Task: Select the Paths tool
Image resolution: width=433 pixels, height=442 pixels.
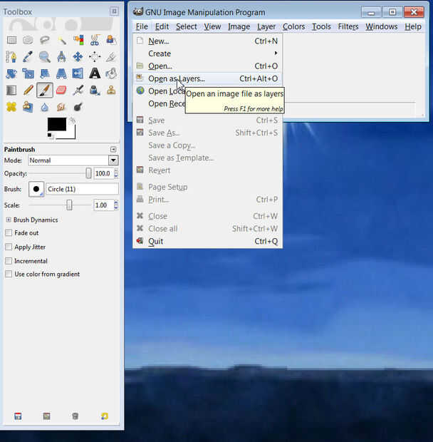Action: (x=11, y=57)
